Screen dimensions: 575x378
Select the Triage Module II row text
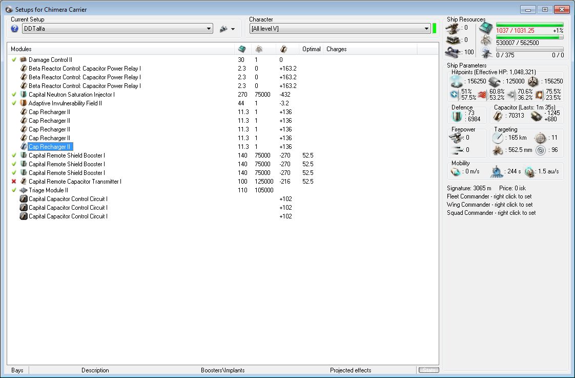pyautogui.click(x=48, y=190)
